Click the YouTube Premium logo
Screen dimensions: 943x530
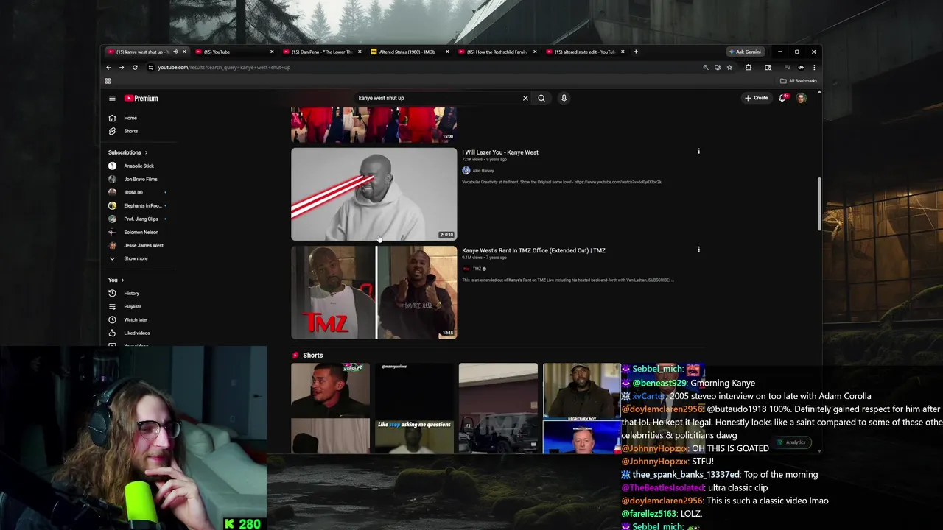point(141,98)
